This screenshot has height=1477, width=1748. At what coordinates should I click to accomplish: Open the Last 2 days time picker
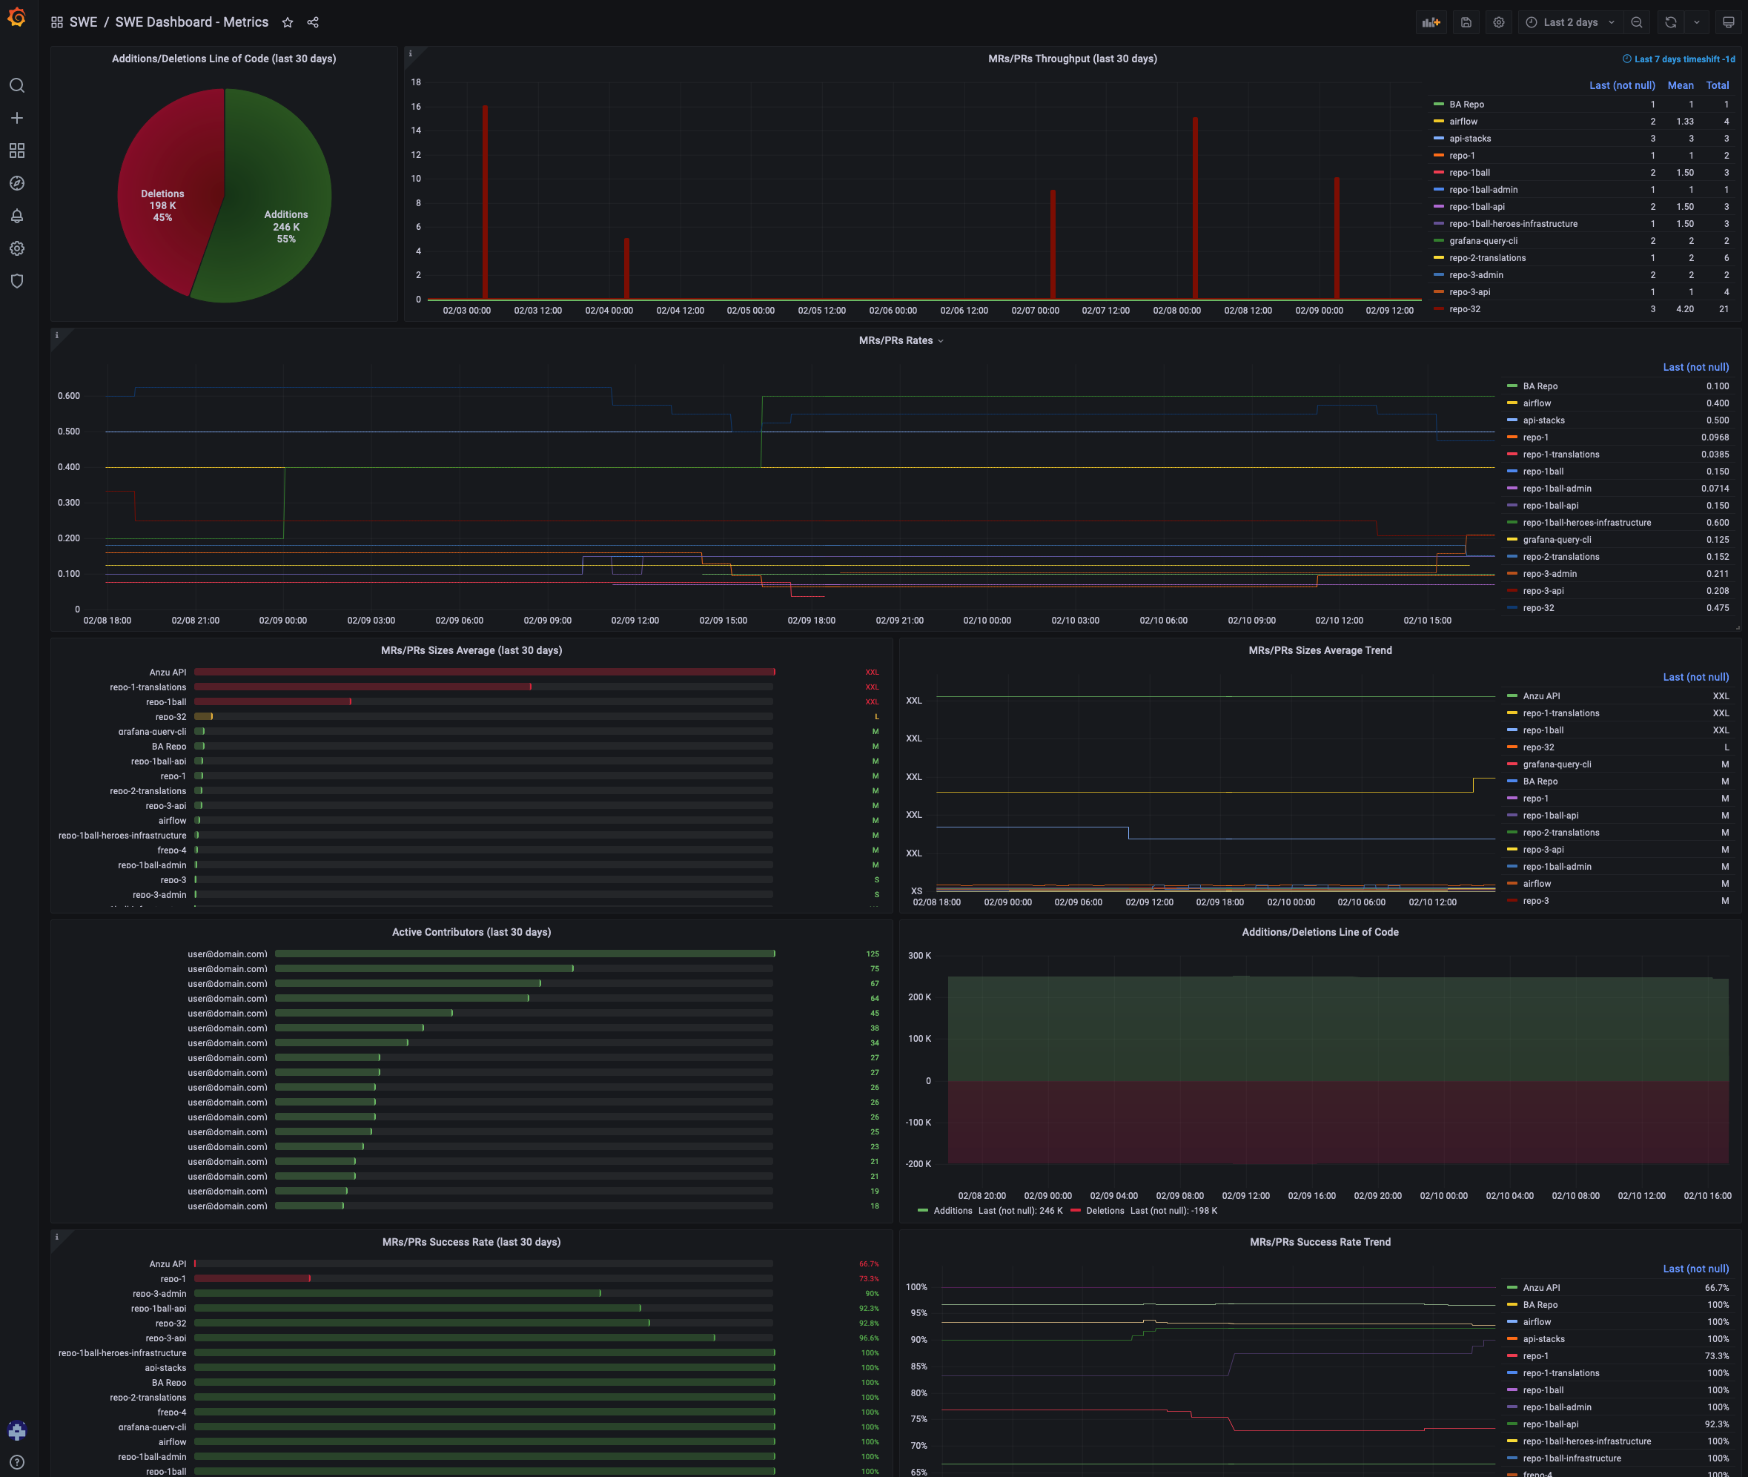point(1569,22)
